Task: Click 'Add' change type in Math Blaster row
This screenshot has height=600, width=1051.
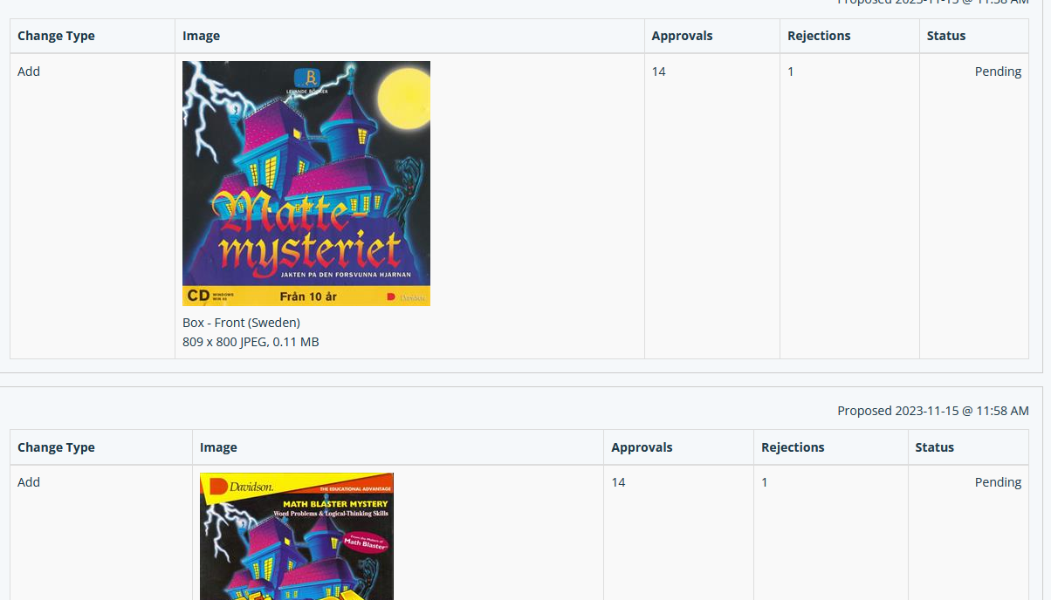Action: coord(29,482)
